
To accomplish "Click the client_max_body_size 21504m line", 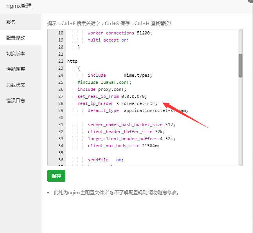I will click(x=124, y=146).
